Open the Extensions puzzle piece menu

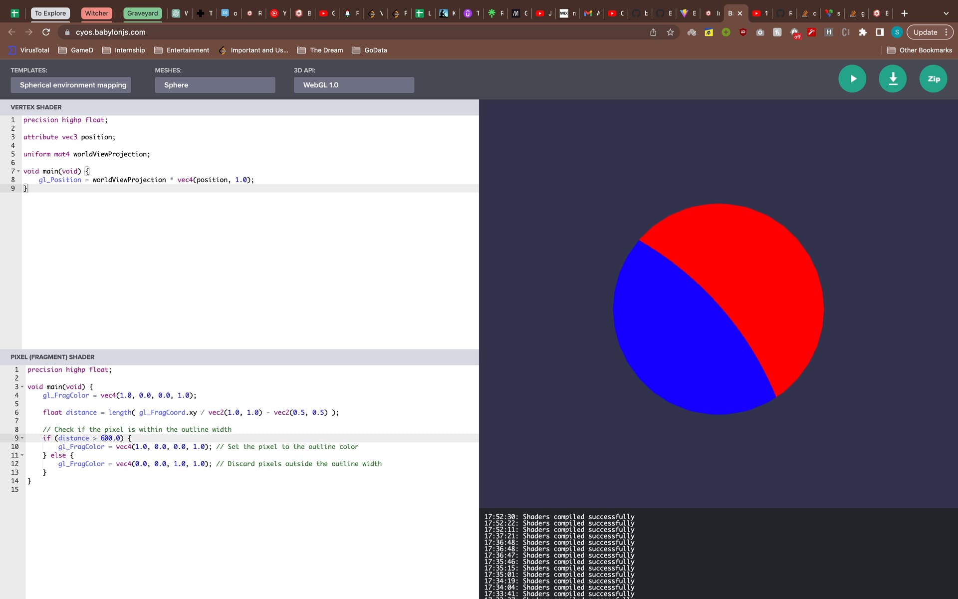coord(863,32)
